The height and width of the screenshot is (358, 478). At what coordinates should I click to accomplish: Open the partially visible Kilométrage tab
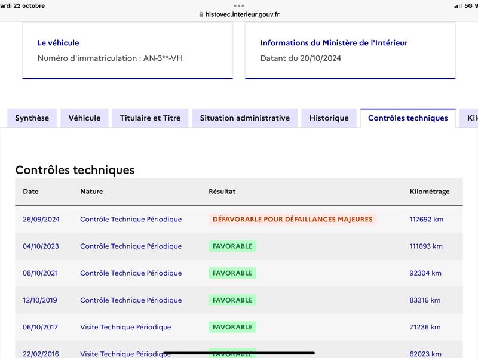click(x=469, y=118)
